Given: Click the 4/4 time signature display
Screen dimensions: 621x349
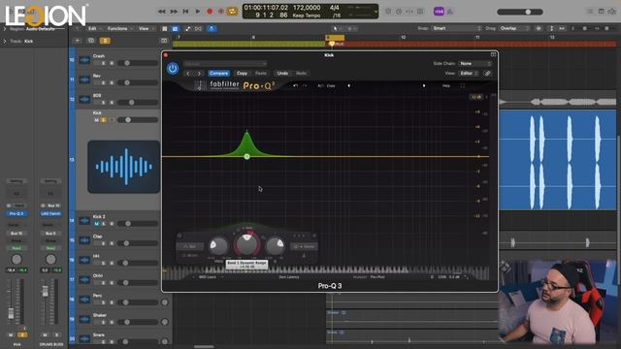Looking at the screenshot, I should tap(335, 8).
